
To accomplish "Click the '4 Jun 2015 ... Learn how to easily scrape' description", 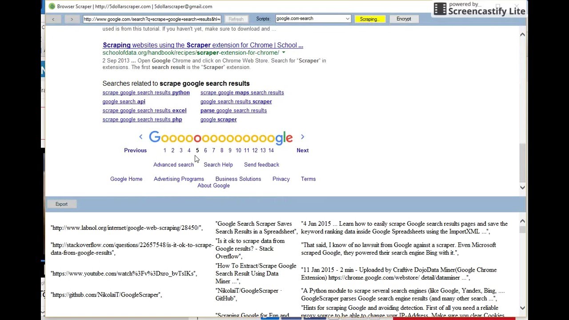I will coord(404,228).
